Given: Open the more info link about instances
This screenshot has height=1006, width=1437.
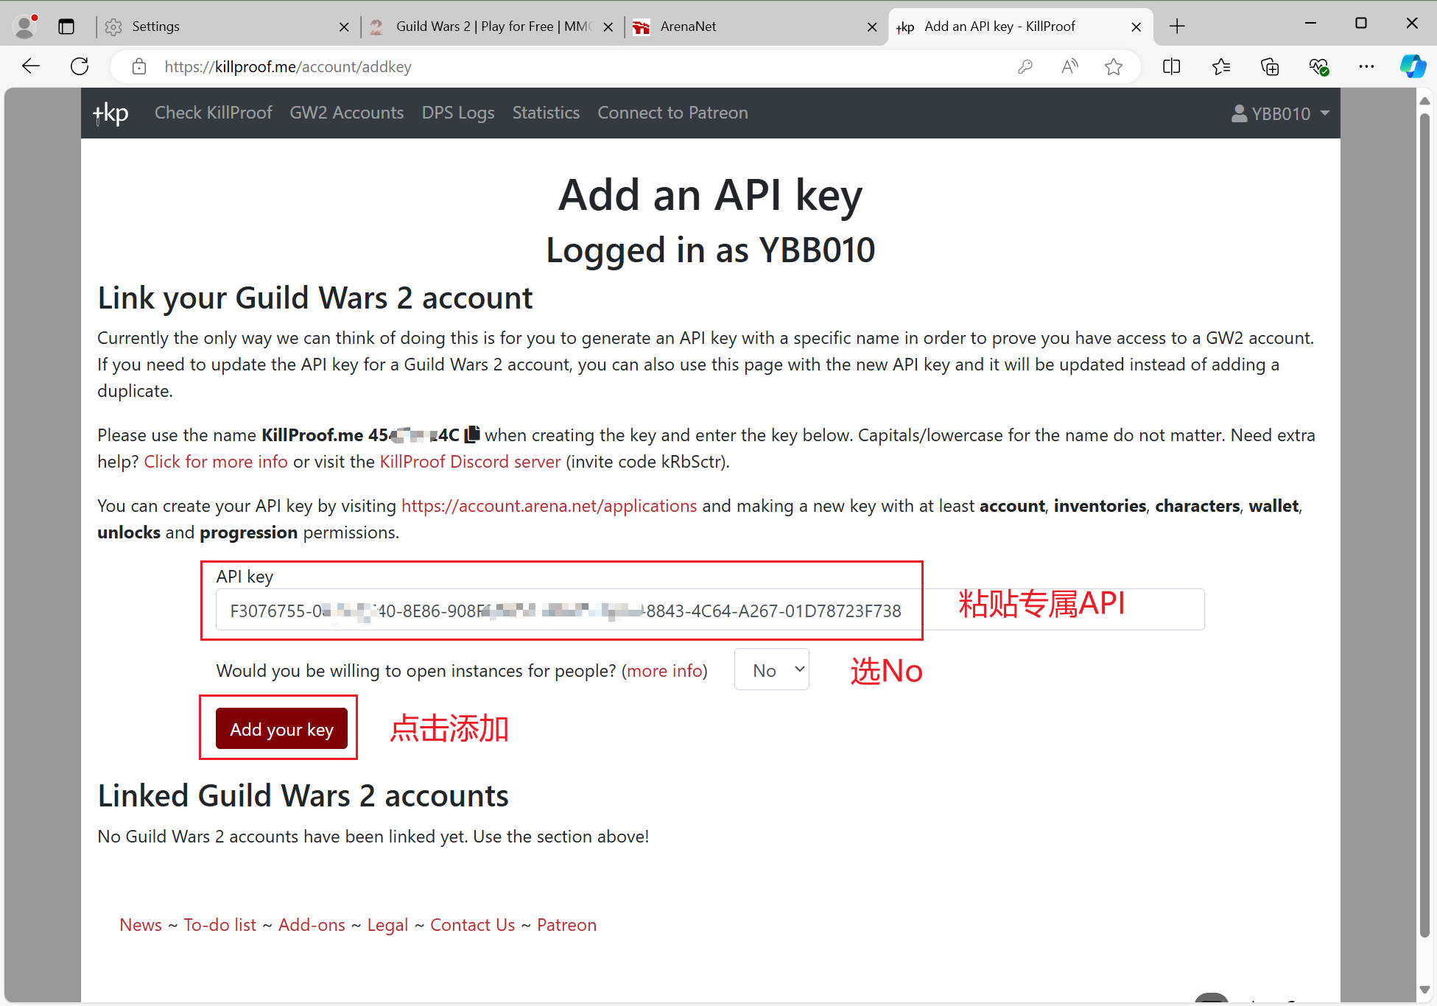Looking at the screenshot, I should [x=664, y=671].
